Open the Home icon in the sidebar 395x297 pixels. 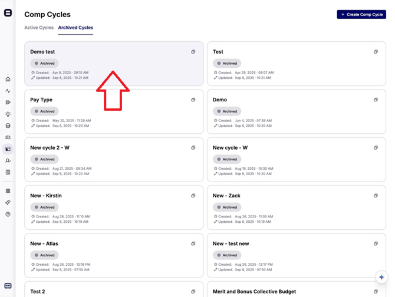click(x=8, y=79)
